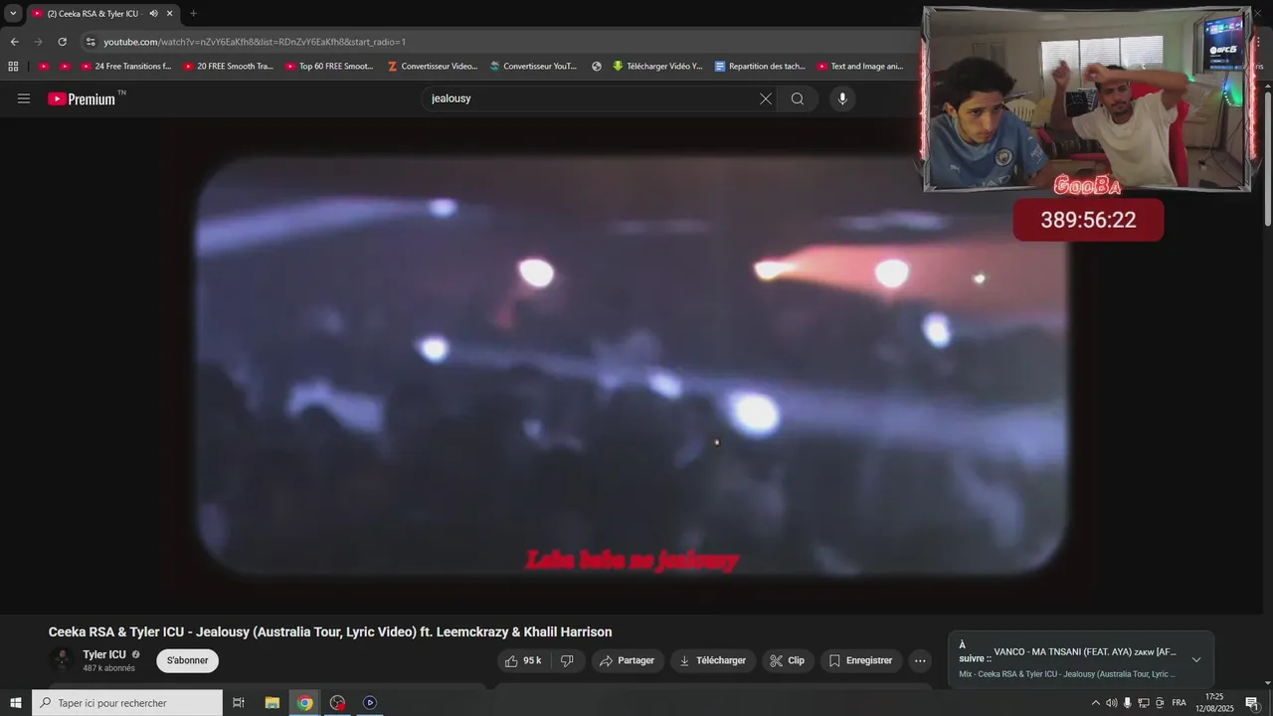The width and height of the screenshot is (1273, 716).
Task: Open the Convertisseur YouT... bookmark
Action: click(x=534, y=67)
